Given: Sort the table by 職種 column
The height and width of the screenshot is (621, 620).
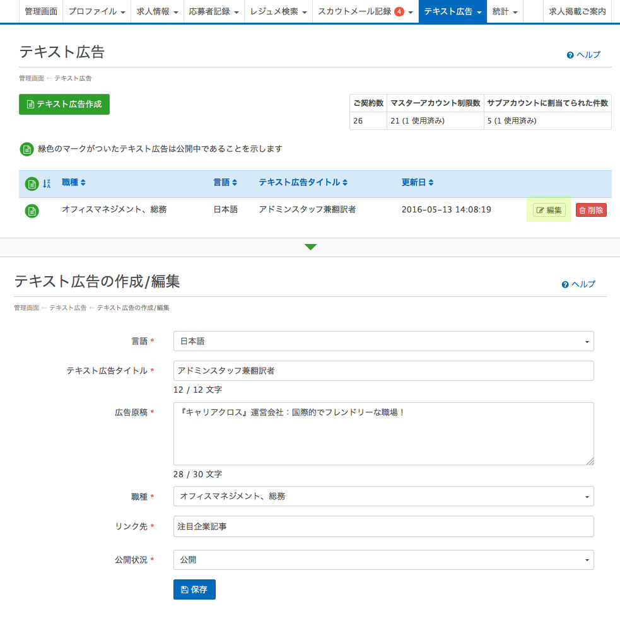Looking at the screenshot, I should [x=73, y=183].
